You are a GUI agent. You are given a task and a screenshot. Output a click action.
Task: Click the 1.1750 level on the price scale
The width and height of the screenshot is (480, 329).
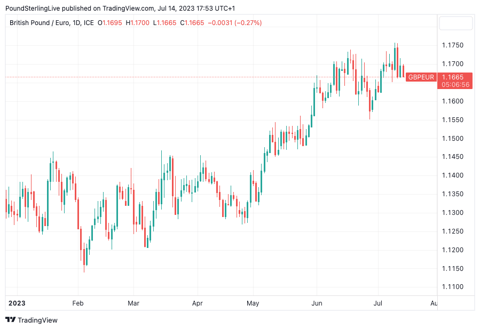(x=453, y=45)
